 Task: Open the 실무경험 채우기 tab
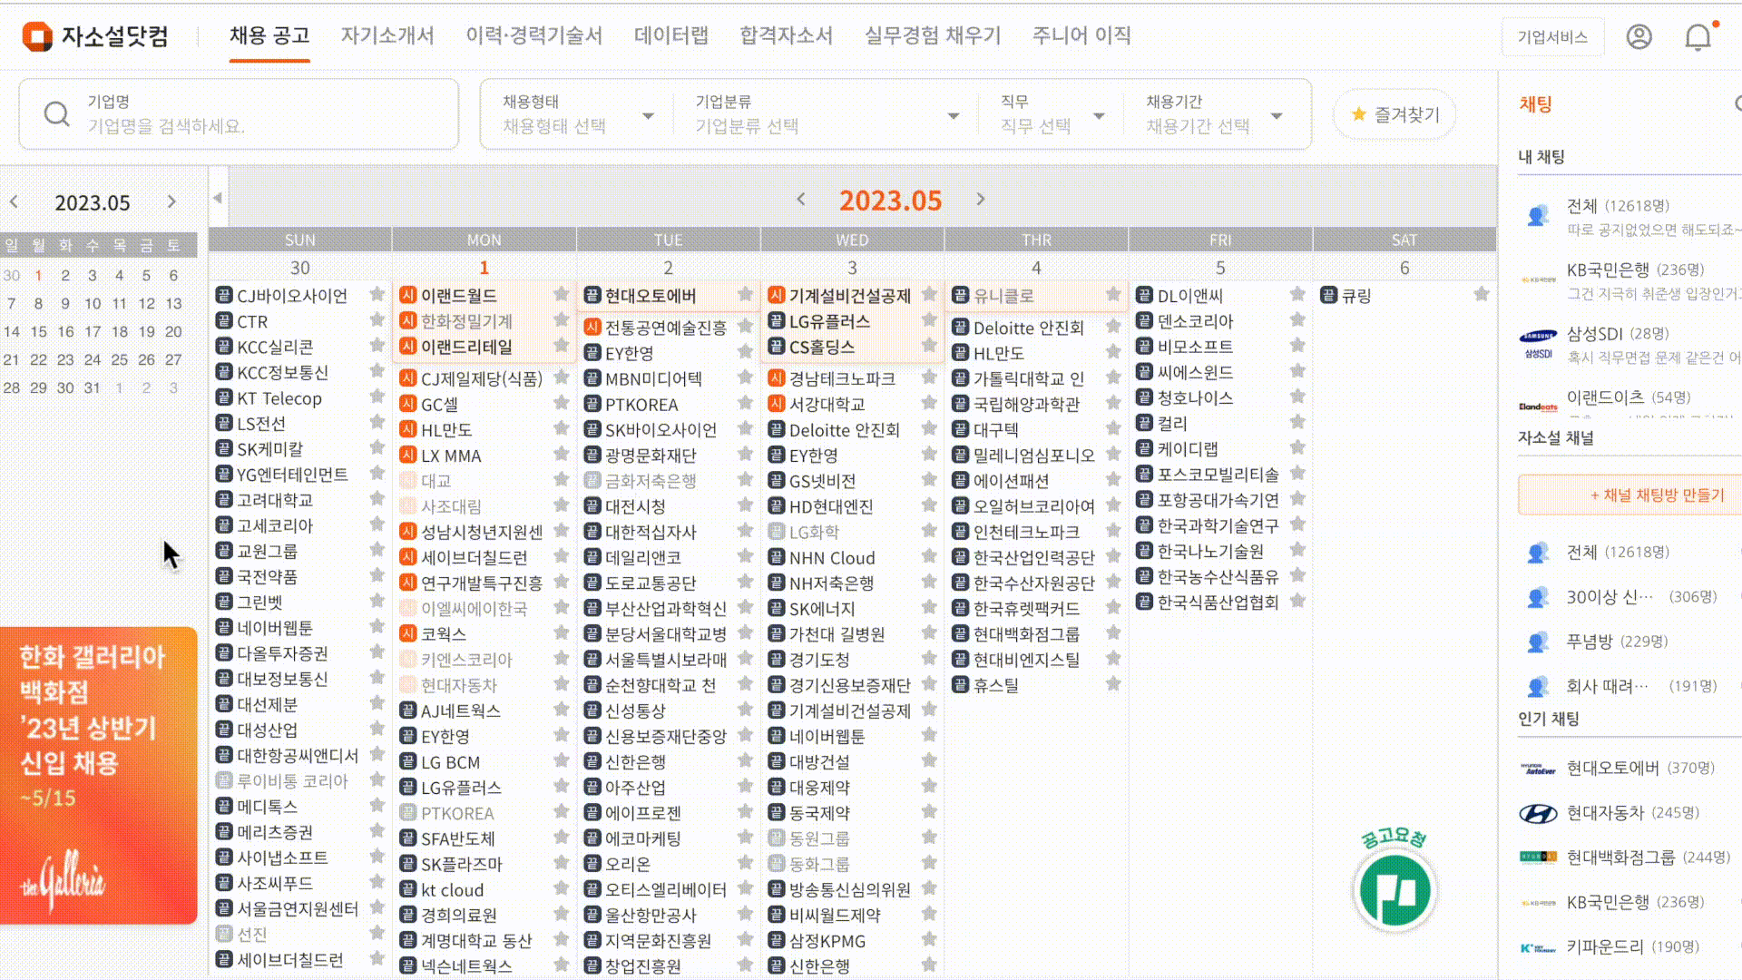tap(933, 35)
